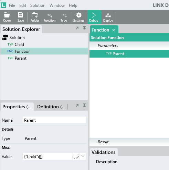The width and height of the screenshot is (169, 170).
Task: Pin the Solution Explorer panel
Action: (84, 28)
